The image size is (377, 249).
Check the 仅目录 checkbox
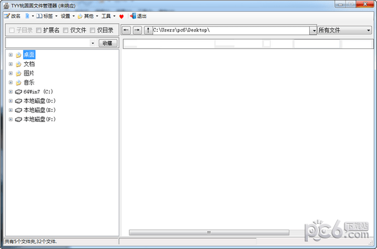point(92,30)
